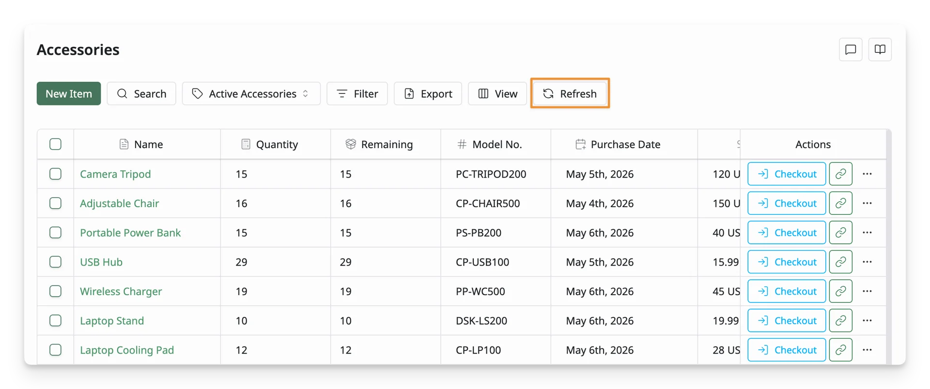Sort by the Remaining column header
This screenshot has height=389, width=930.
(386, 144)
